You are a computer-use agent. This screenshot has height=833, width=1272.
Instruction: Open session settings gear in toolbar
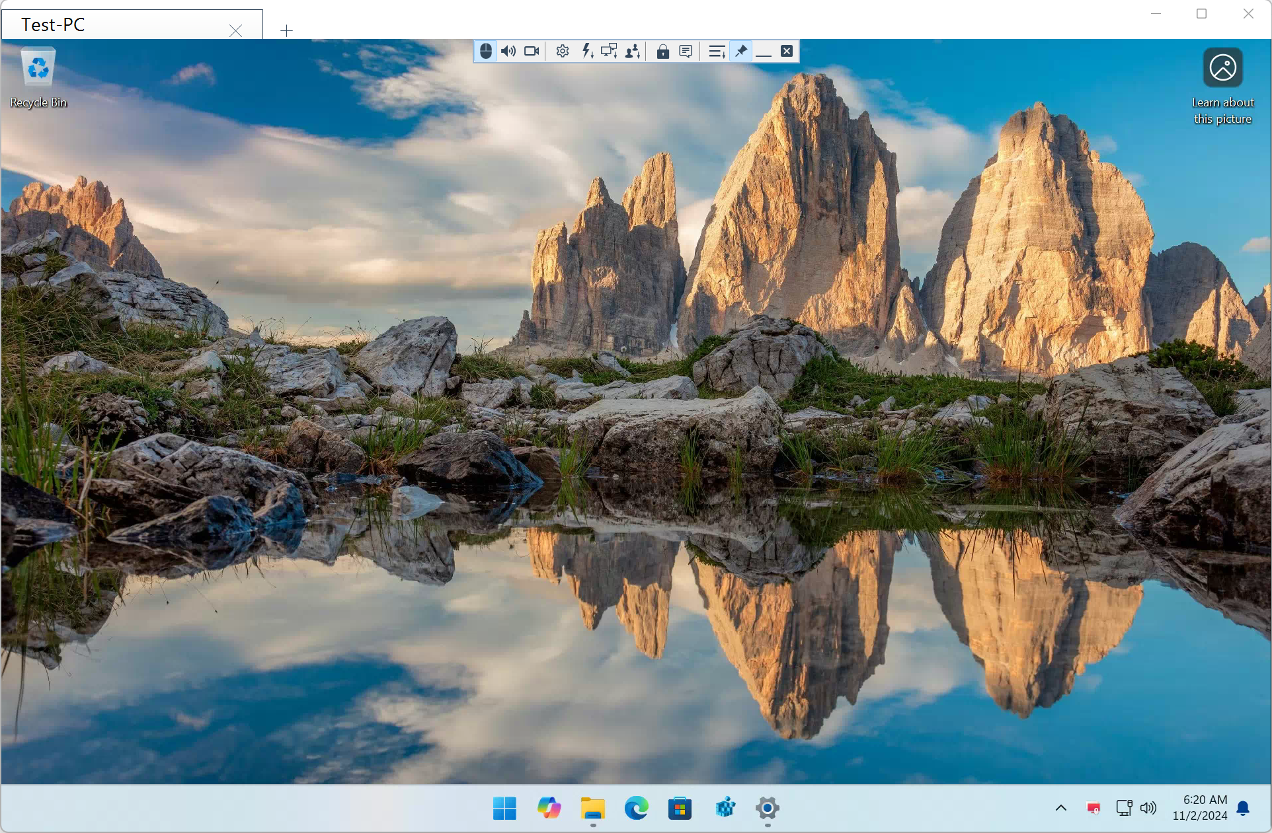click(x=563, y=51)
